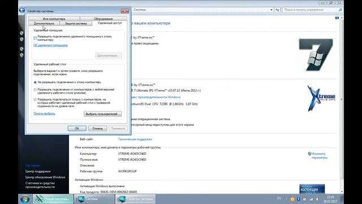The width and height of the screenshot is (362, 204).
Task: Click Выбрать пользователей button
Action: [x=103, y=114]
